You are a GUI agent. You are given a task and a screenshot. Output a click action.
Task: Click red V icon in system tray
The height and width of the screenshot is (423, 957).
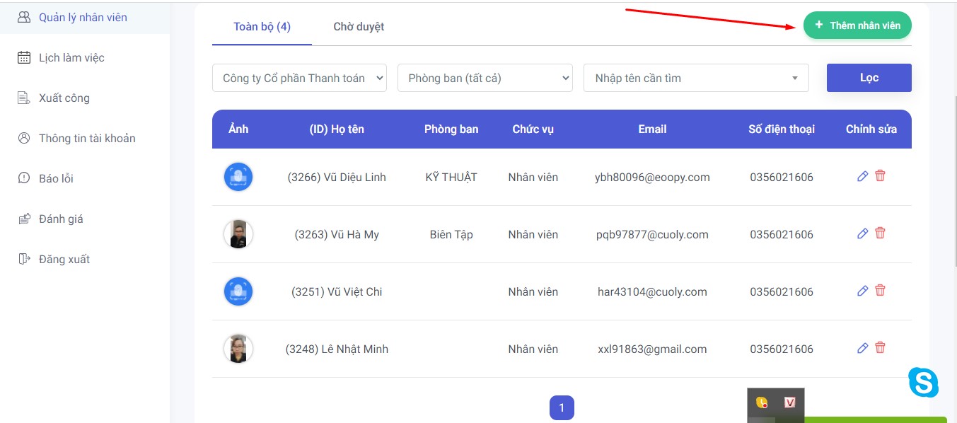pyautogui.click(x=790, y=402)
